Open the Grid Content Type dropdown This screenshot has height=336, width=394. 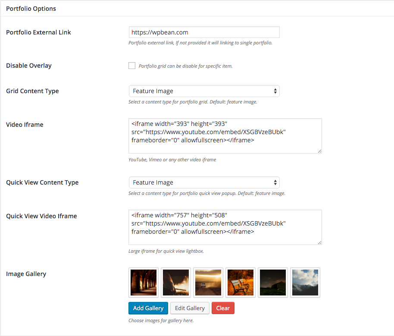[204, 91]
